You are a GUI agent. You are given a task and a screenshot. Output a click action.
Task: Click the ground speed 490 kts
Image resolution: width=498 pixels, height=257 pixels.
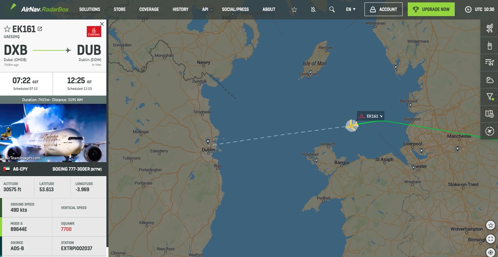click(x=19, y=210)
